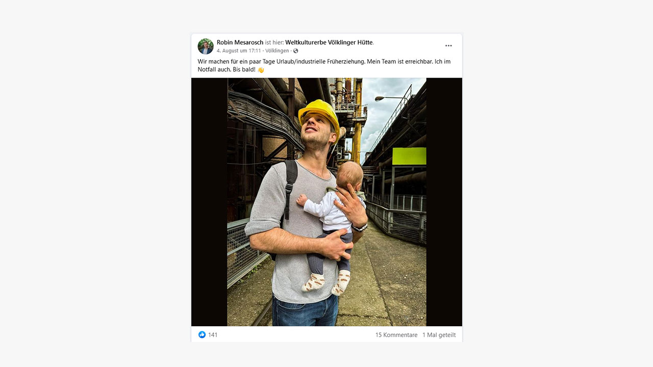Open the post options three-dot menu

448,46
